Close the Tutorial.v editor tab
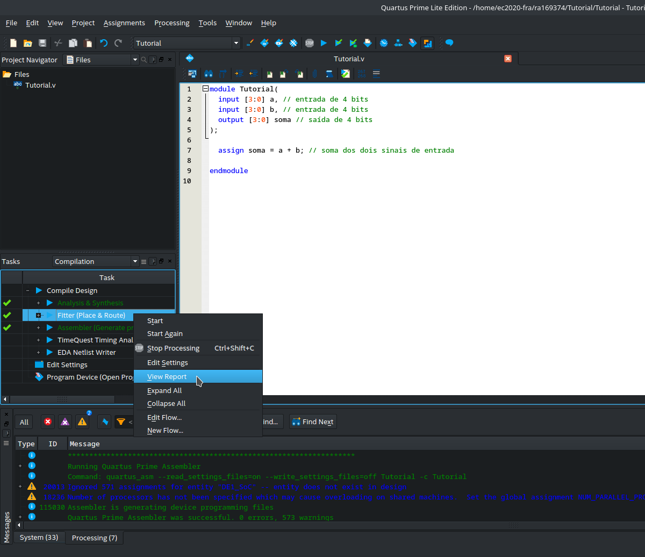This screenshot has height=557, width=645. (x=508, y=59)
